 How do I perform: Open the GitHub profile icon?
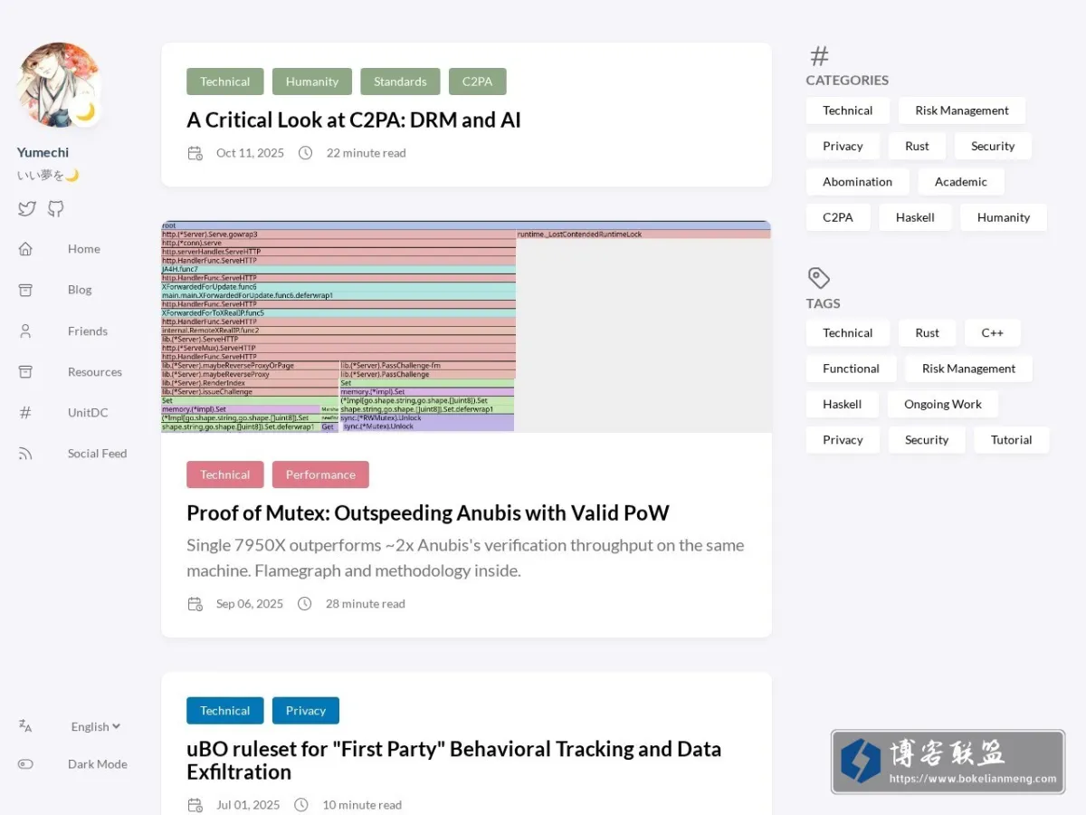point(56,209)
